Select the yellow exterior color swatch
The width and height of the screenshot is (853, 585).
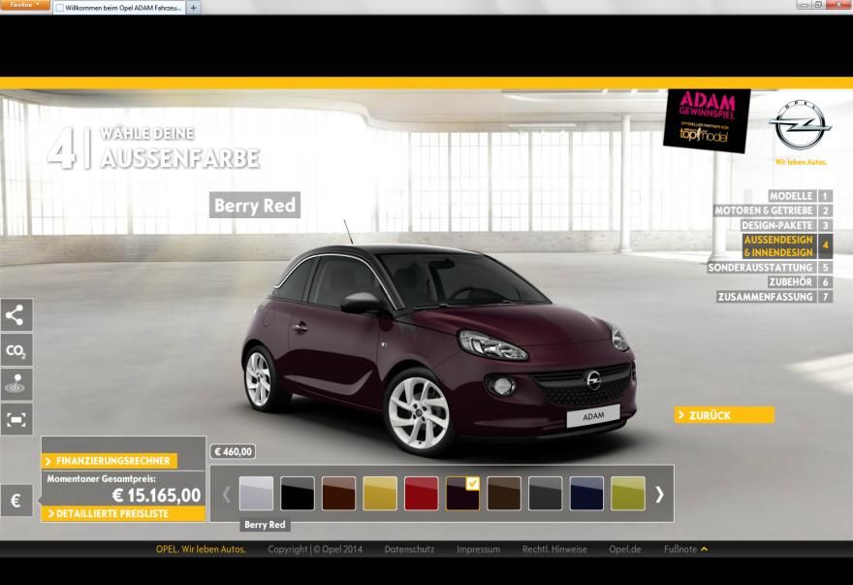pos(380,493)
